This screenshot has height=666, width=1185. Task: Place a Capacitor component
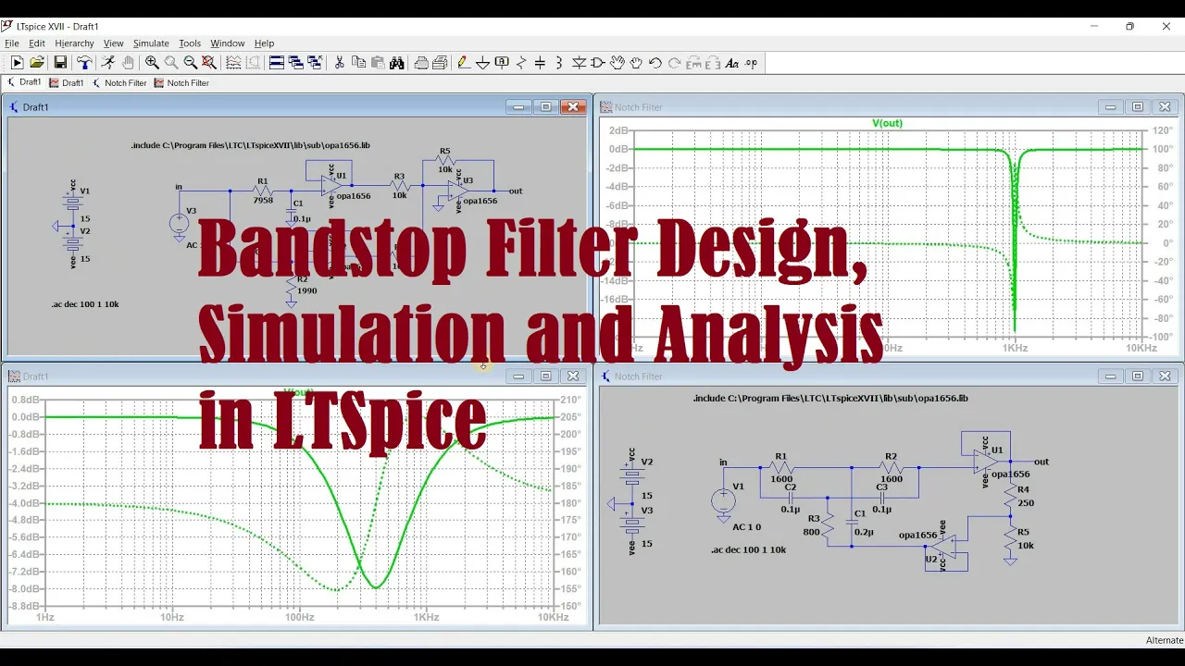pos(541,63)
